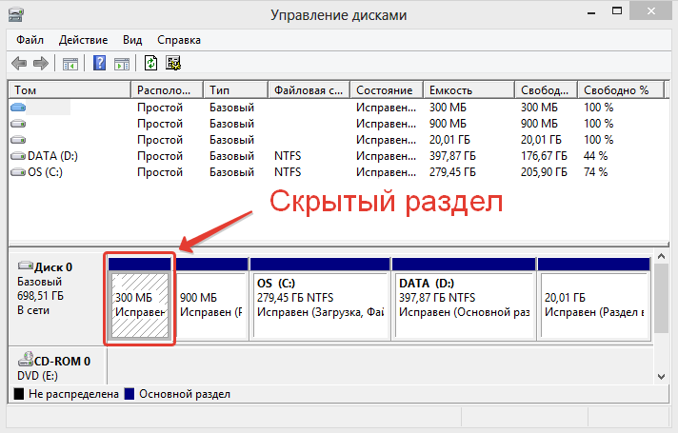Click the Back arrow toolbar icon
This screenshot has width=678, height=433.
click(x=19, y=64)
